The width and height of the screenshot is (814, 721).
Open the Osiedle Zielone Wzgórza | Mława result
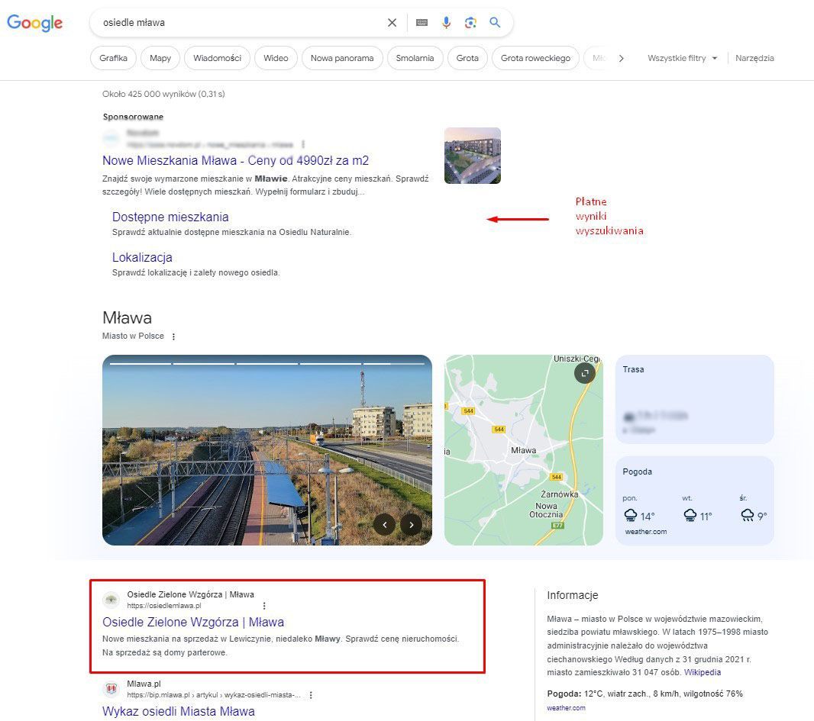coord(193,622)
